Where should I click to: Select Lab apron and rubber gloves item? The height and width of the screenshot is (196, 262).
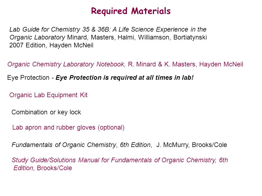[x=68, y=128]
